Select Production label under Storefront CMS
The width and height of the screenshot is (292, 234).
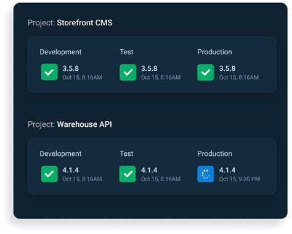tap(214, 52)
